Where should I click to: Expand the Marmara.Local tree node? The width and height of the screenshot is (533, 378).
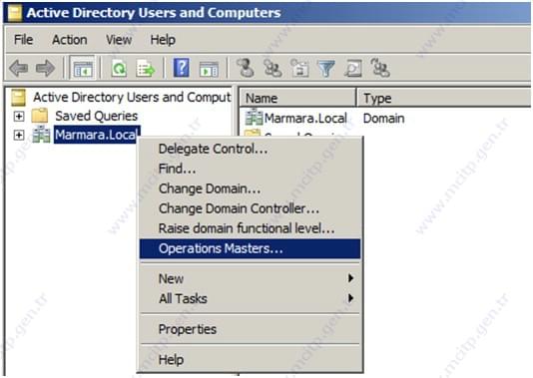click(19, 136)
